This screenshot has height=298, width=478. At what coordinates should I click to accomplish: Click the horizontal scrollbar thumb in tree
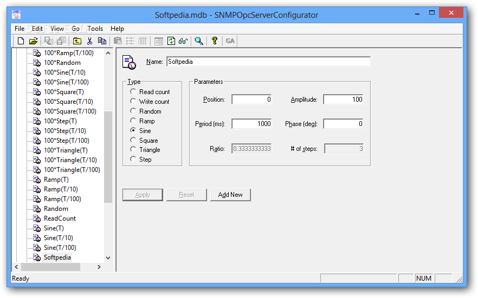(50, 267)
